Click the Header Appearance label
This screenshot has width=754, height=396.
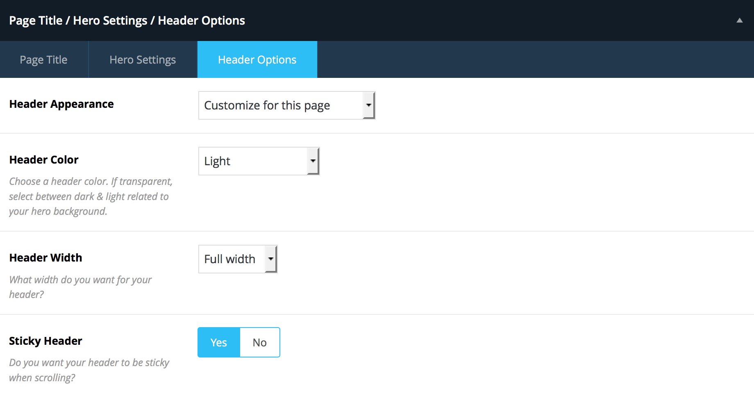click(61, 104)
